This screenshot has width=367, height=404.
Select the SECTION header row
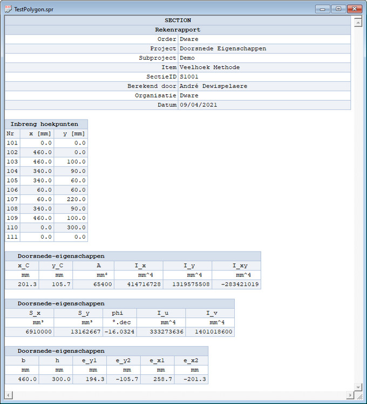coord(178,20)
